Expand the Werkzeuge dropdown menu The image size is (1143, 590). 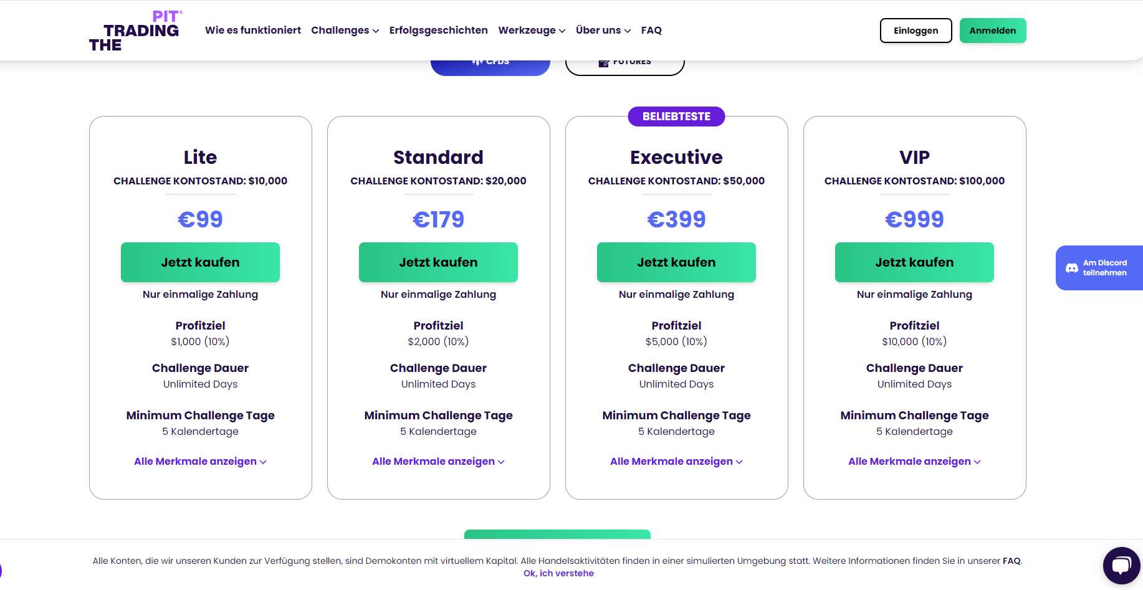coord(532,31)
